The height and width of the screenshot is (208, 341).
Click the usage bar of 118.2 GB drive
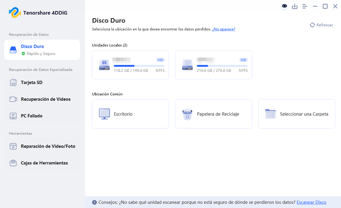[x=139, y=65]
